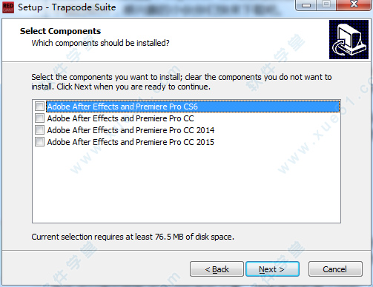
Task: Tick the checkbox for Premiere Pro CC
Action: (39, 118)
